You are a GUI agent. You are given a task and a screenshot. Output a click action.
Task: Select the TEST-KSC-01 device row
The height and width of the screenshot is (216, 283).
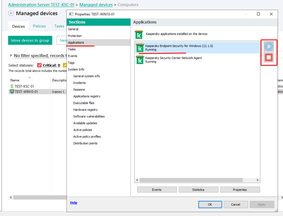37,86
